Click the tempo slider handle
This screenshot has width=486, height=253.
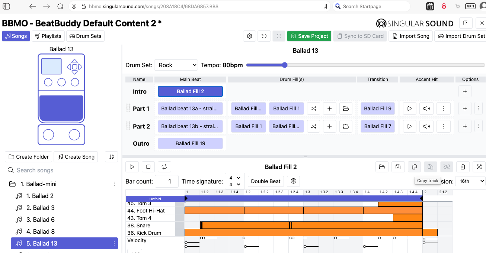coord(285,65)
